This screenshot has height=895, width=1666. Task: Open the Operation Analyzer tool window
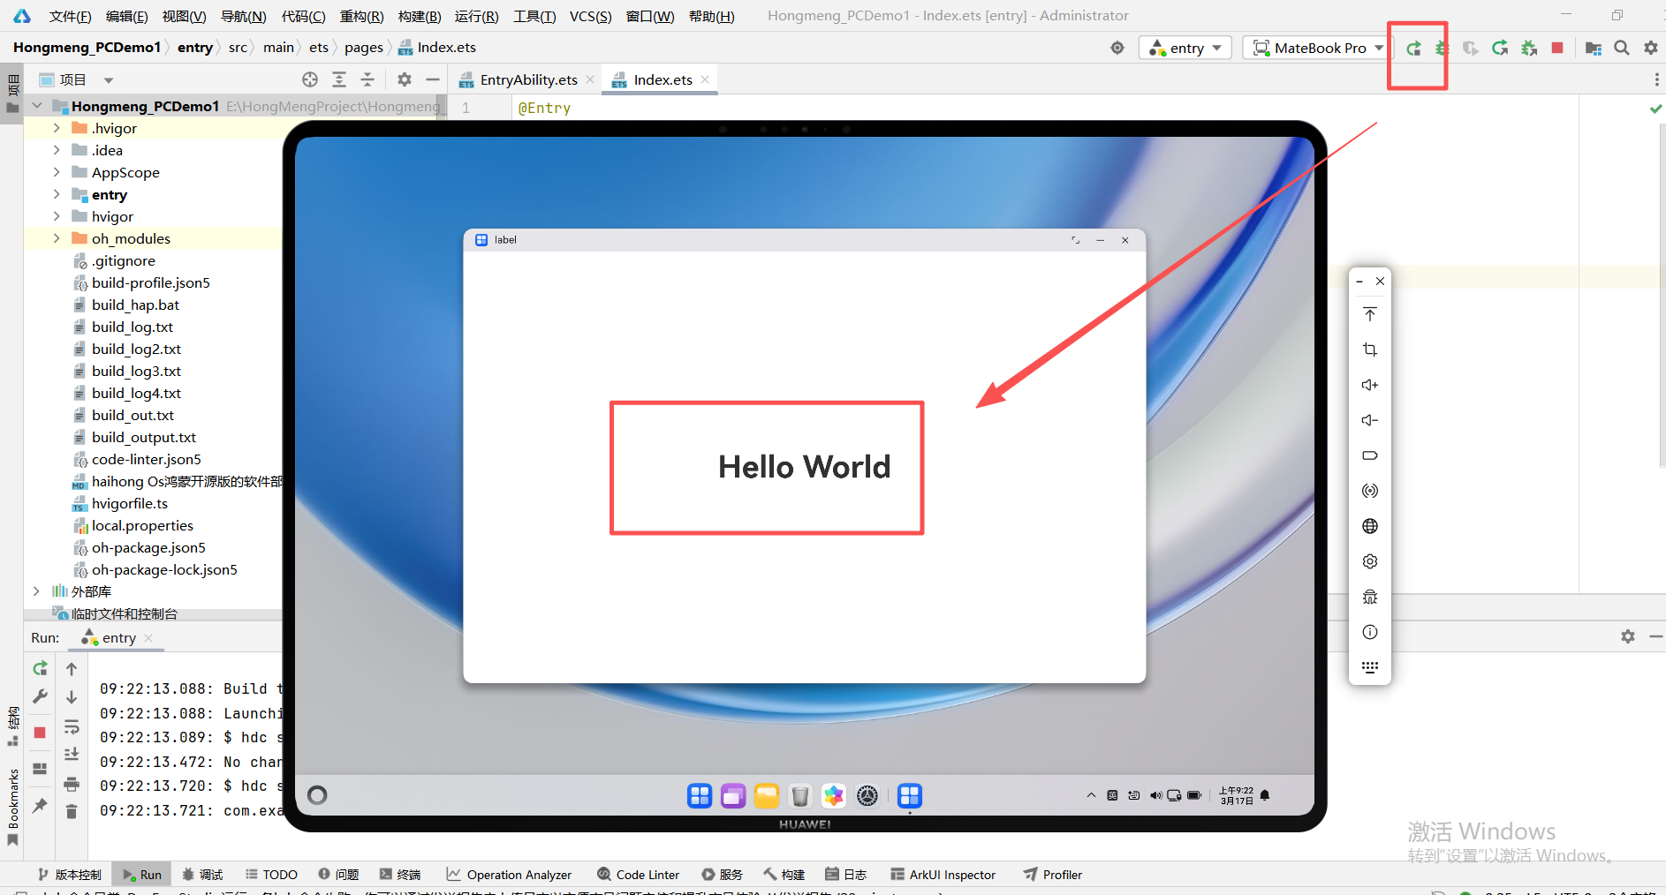510,875
